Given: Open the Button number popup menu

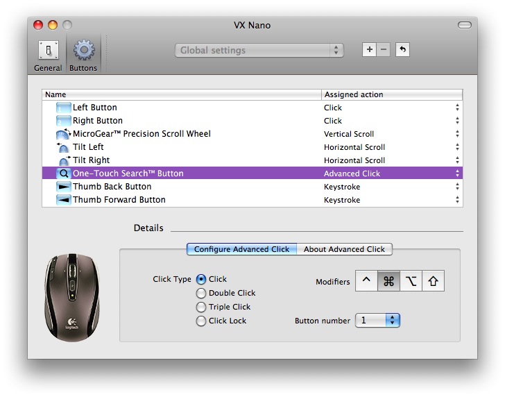Looking at the screenshot, I should (377, 321).
